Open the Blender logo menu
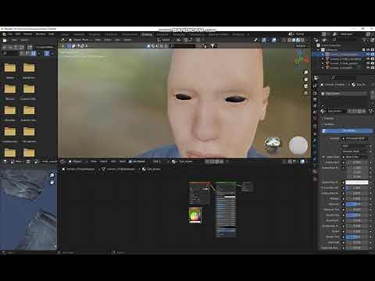The width and height of the screenshot is (375, 281). [4, 34]
